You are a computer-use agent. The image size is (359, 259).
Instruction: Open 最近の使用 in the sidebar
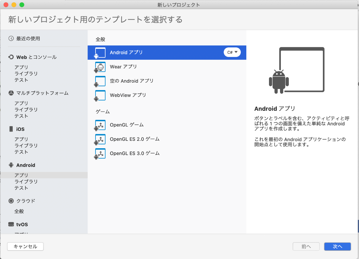pos(28,39)
